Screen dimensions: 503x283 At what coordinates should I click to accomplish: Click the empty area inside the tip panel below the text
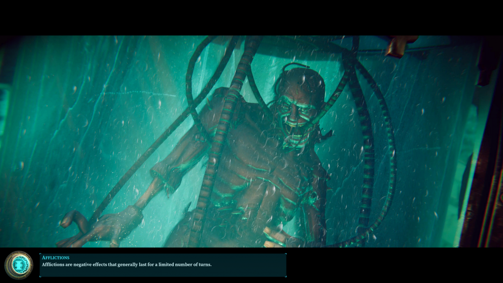[162, 272]
